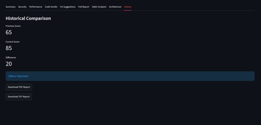Switch to the Summary tab
This screenshot has width=261, height=125.
point(10,7)
